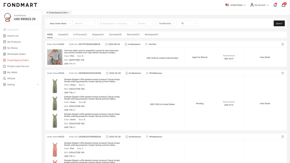
Task: Delete order #1024 with trash icon
Action: click(283, 73)
